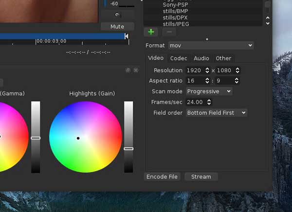Screen dimensions: 292x212
Task: Close the color grading panel
Action: pos(136,71)
